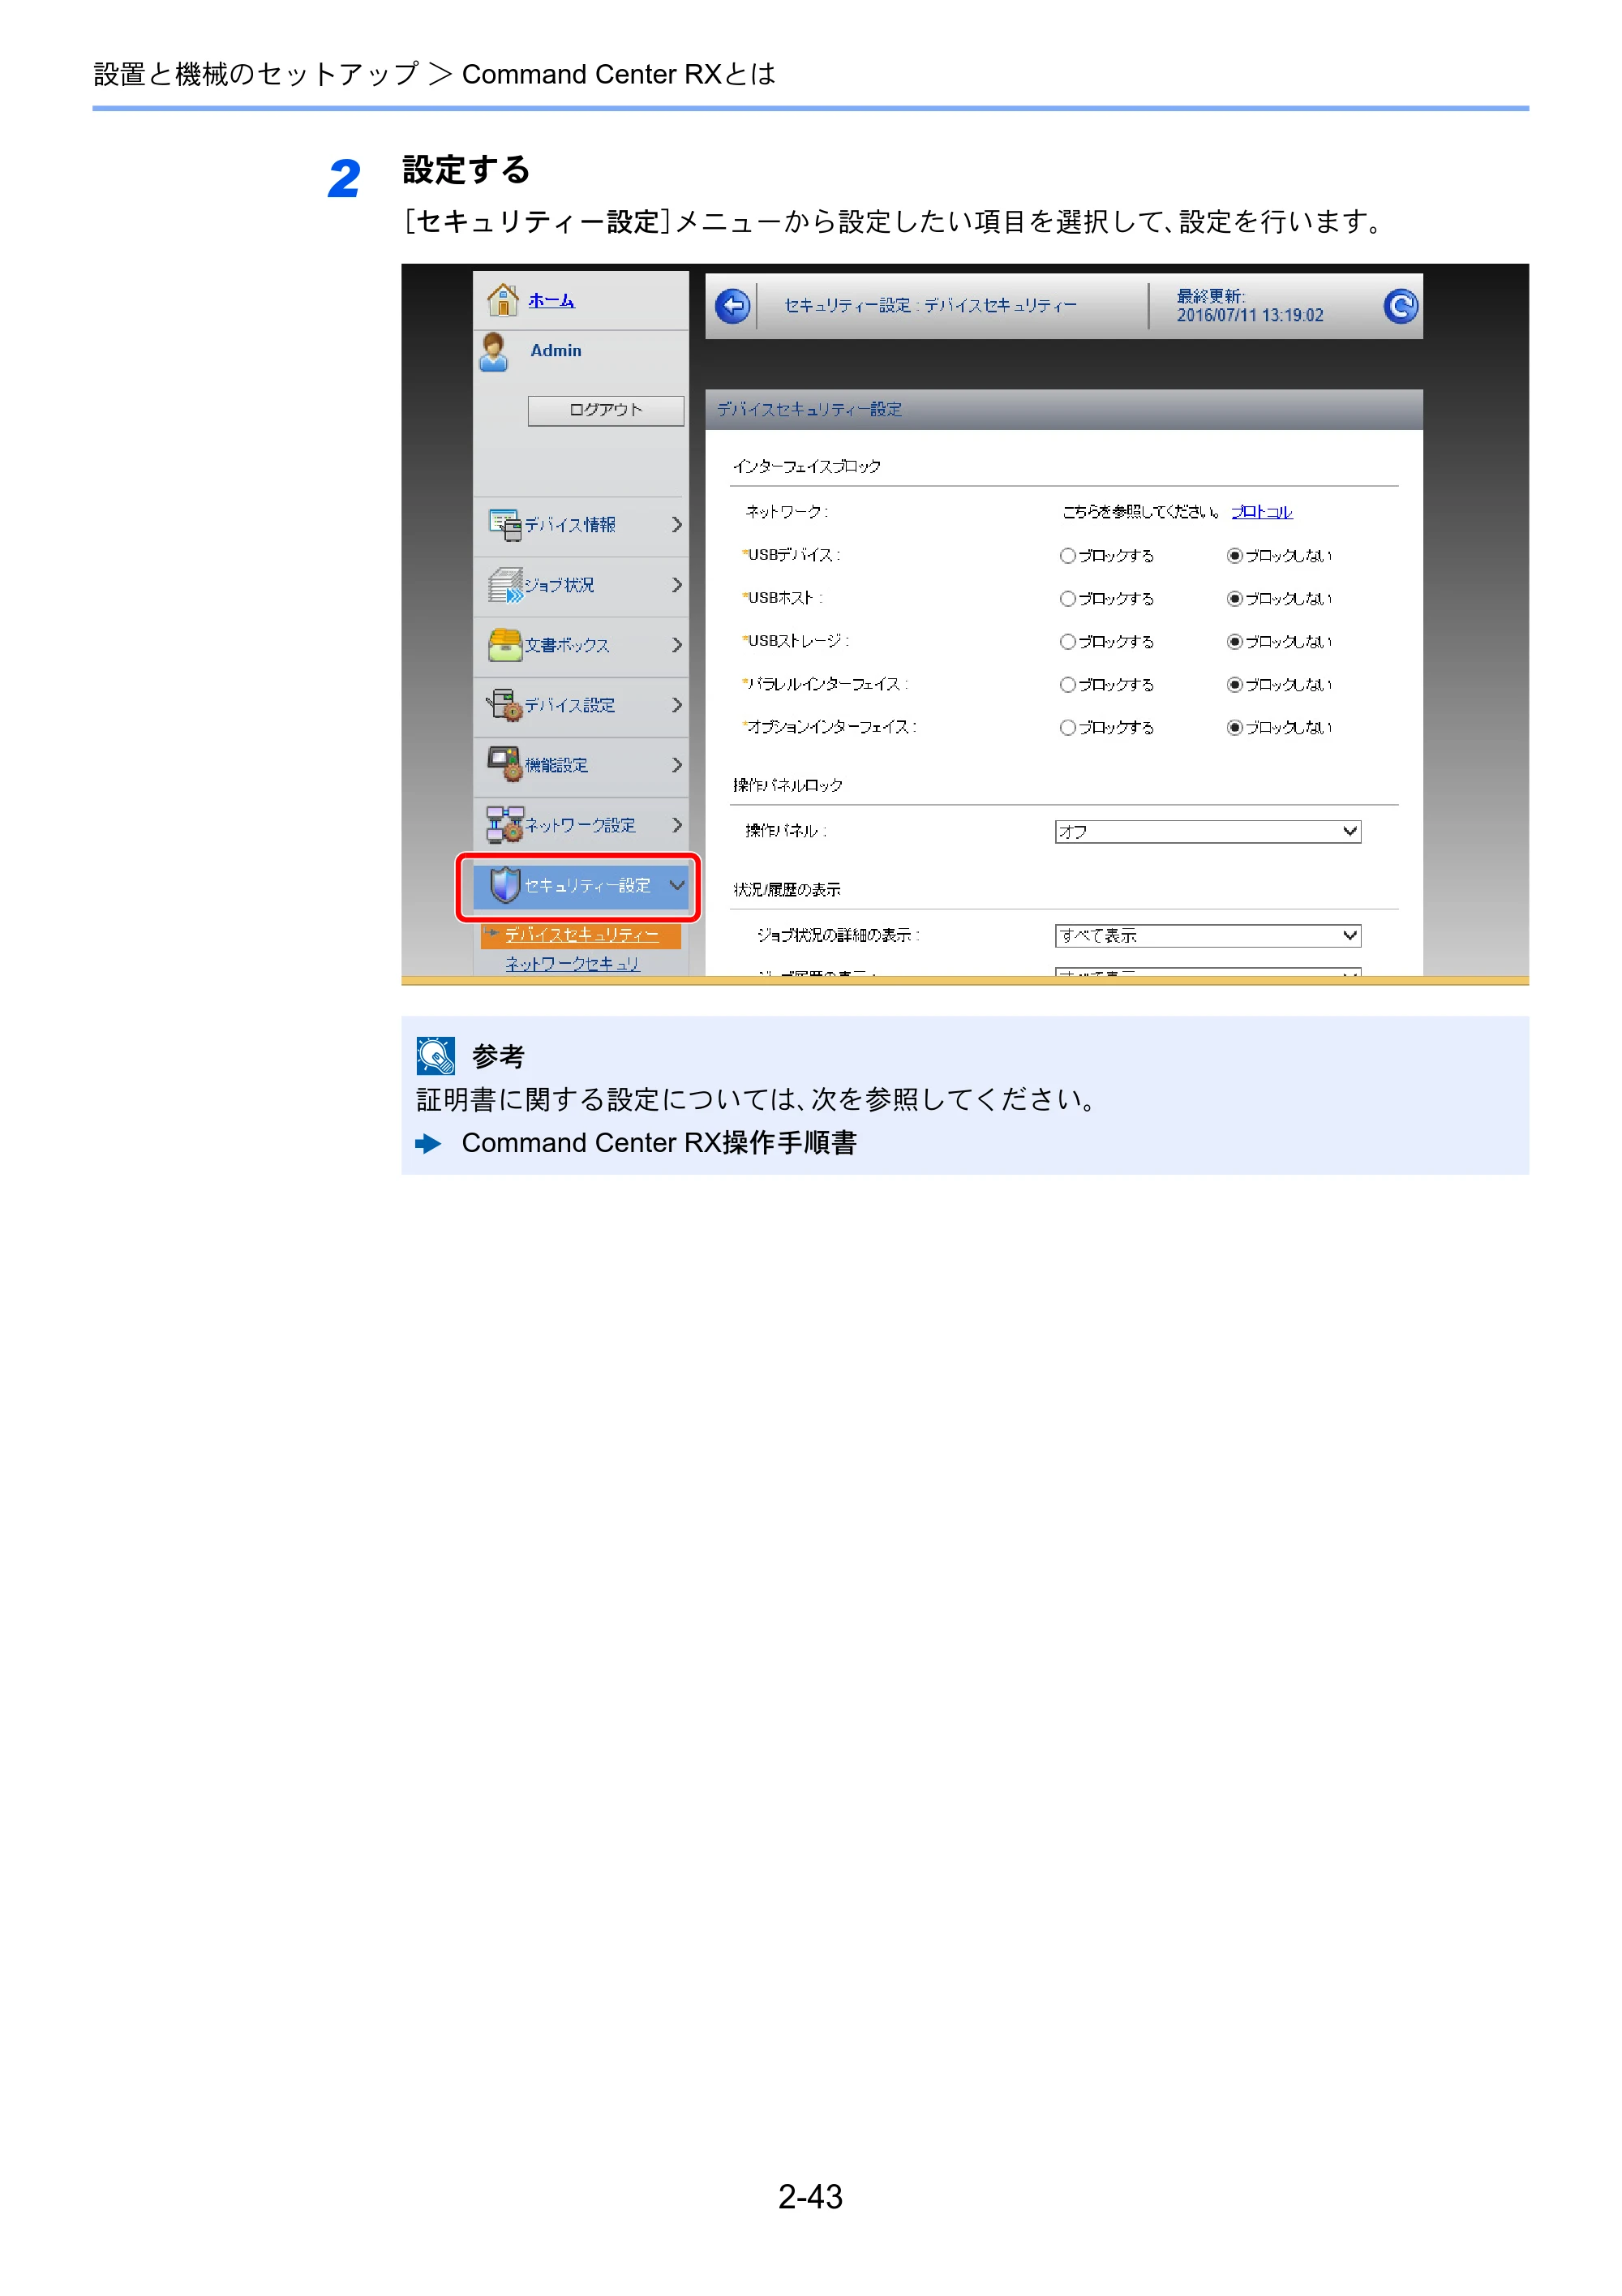Expand the 文書ボックス chevron
Image resolution: width=1622 pixels, height=2296 pixels.
(x=676, y=645)
